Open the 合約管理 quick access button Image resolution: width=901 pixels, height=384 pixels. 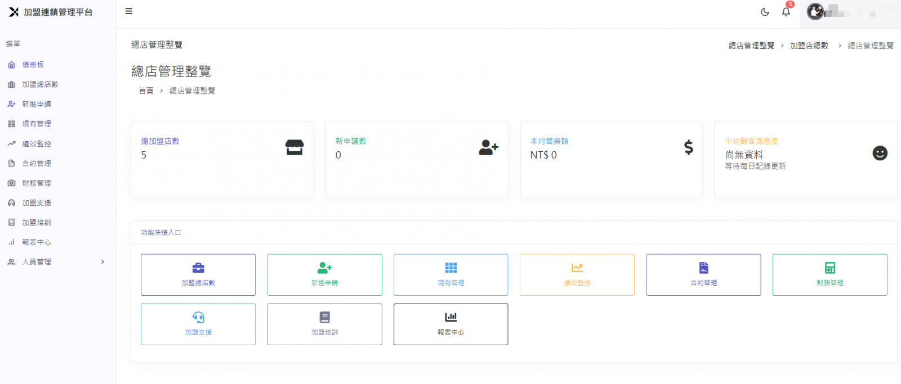704,275
